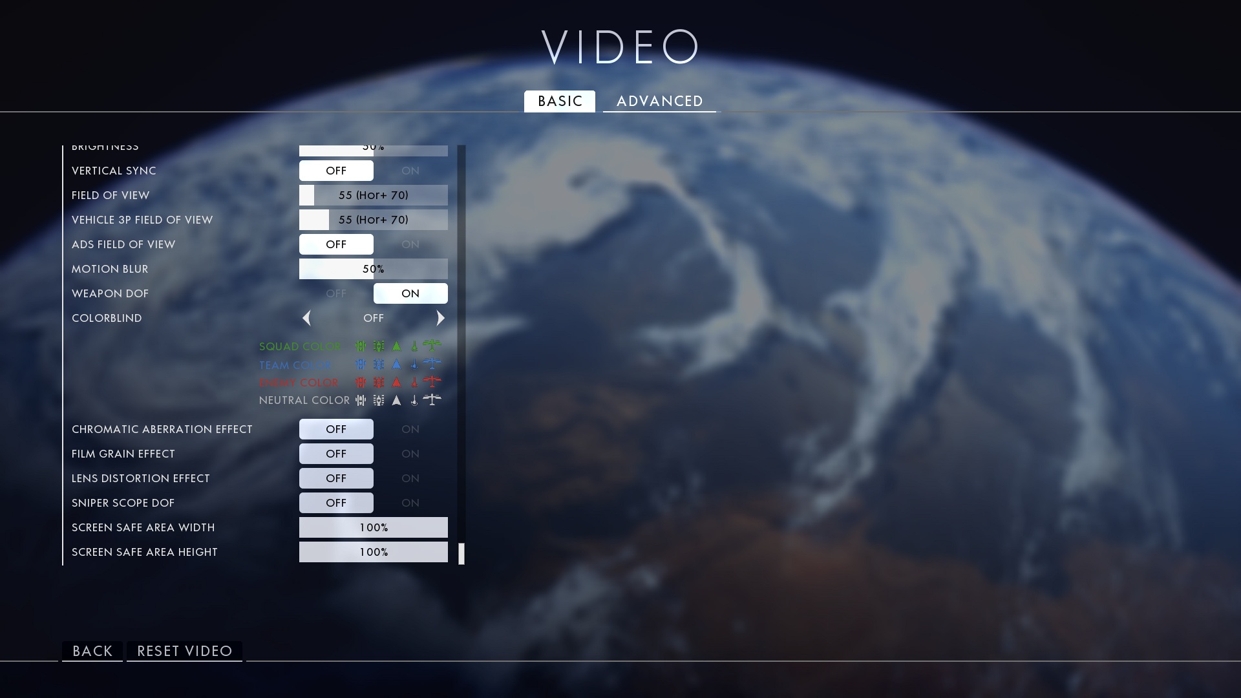
Task: Set Vertical Sync to OFF
Action: tap(336, 171)
